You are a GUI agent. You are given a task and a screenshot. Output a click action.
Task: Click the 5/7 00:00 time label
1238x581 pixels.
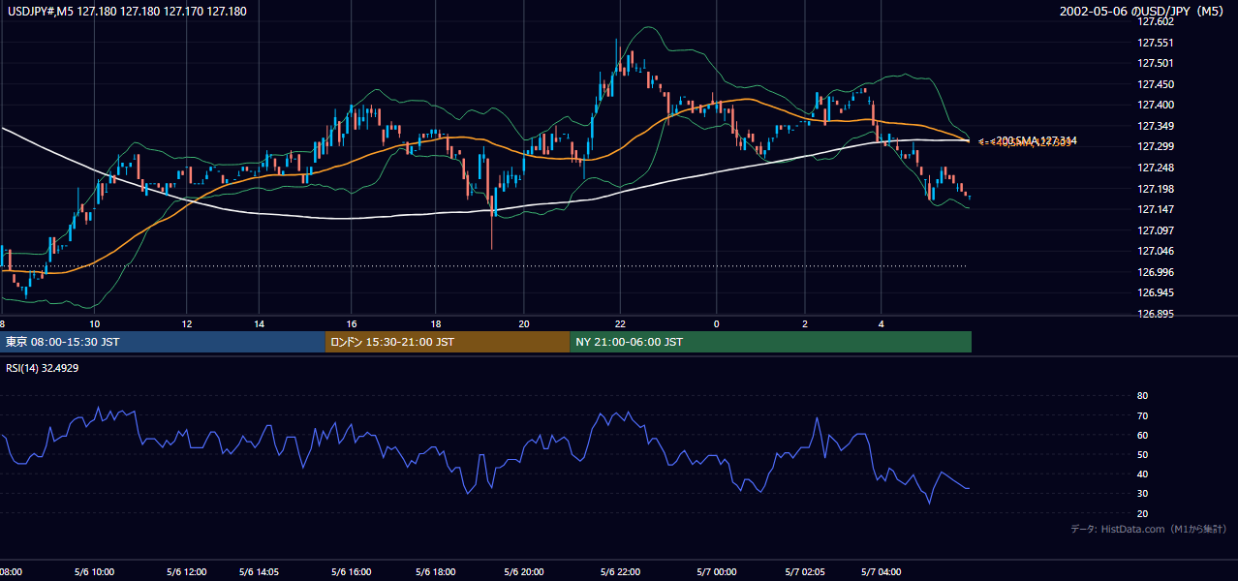tap(717, 571)
